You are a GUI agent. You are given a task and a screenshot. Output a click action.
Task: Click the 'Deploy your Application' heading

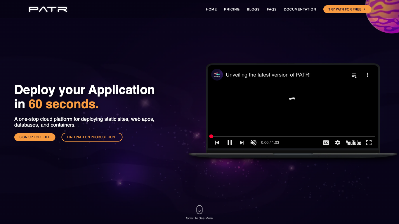(x=85, y=90)
